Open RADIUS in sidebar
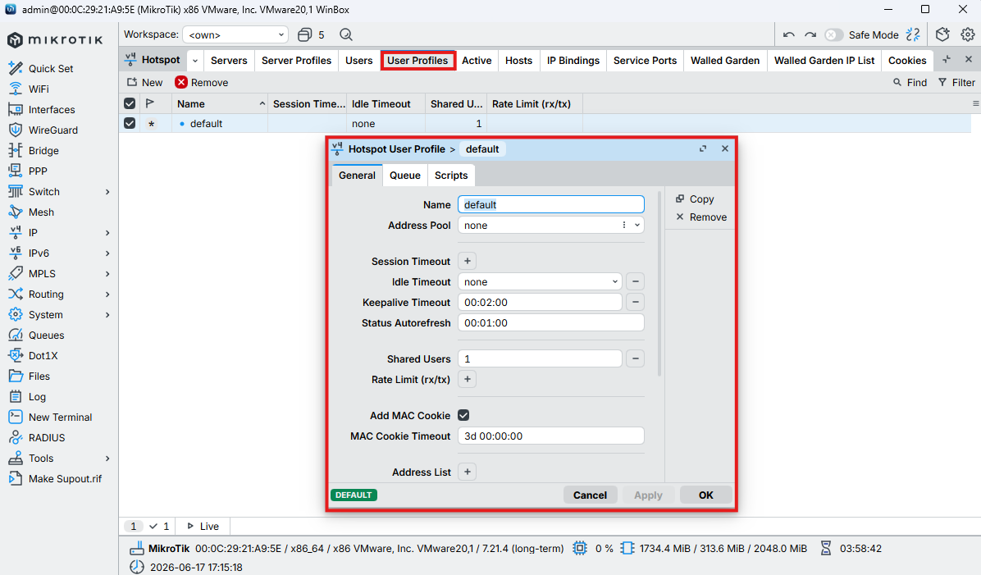The width and height of the screenshot is (981, 575). point(46,438)
